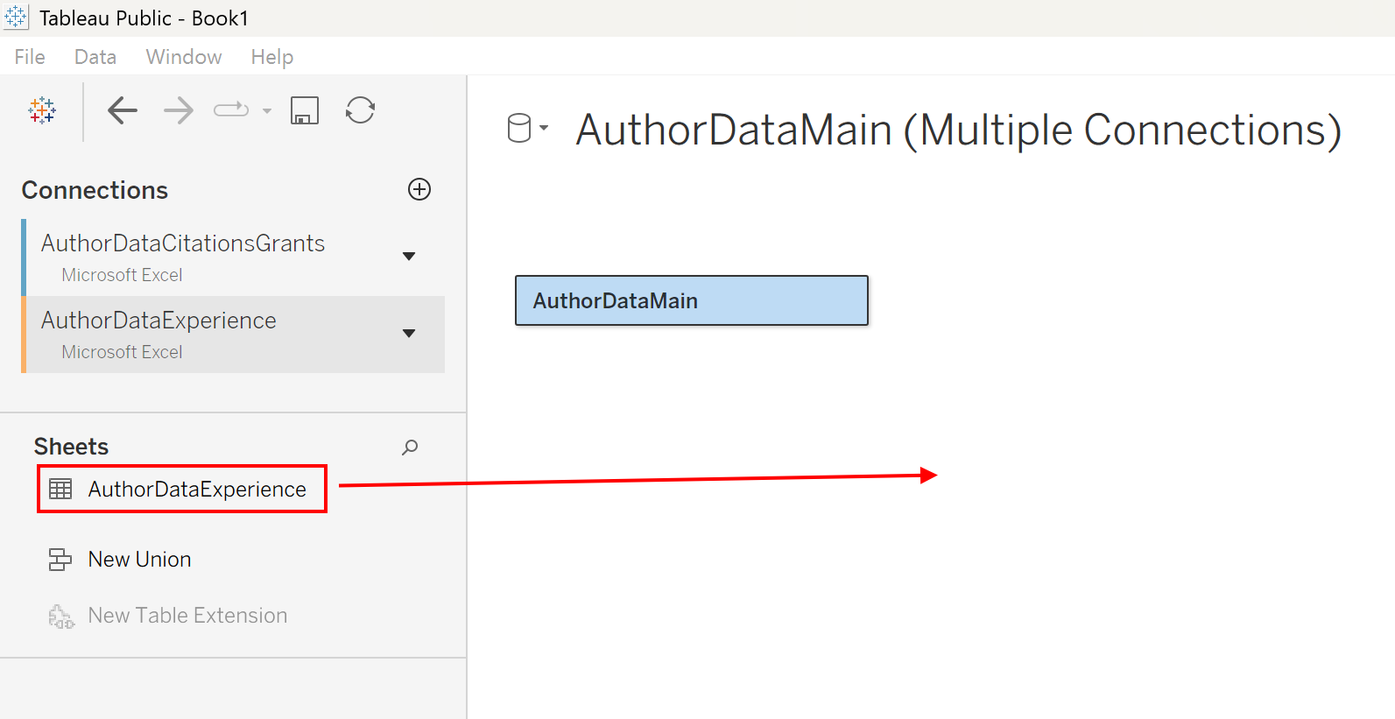Viewport: 1395px width, 719px height.
Task: Go forward with the right arrow
Action: click(179, 110)
